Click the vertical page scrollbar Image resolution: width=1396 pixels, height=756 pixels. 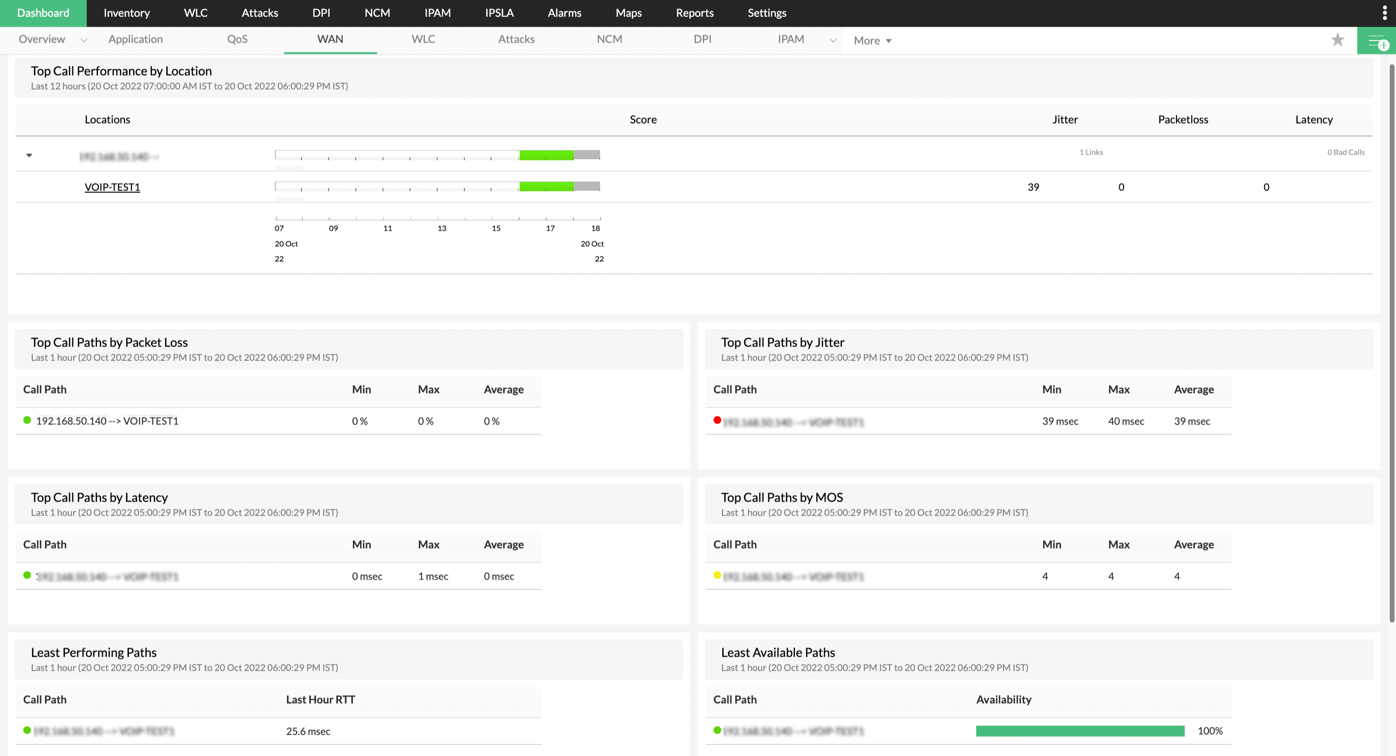pos(1391,342)
